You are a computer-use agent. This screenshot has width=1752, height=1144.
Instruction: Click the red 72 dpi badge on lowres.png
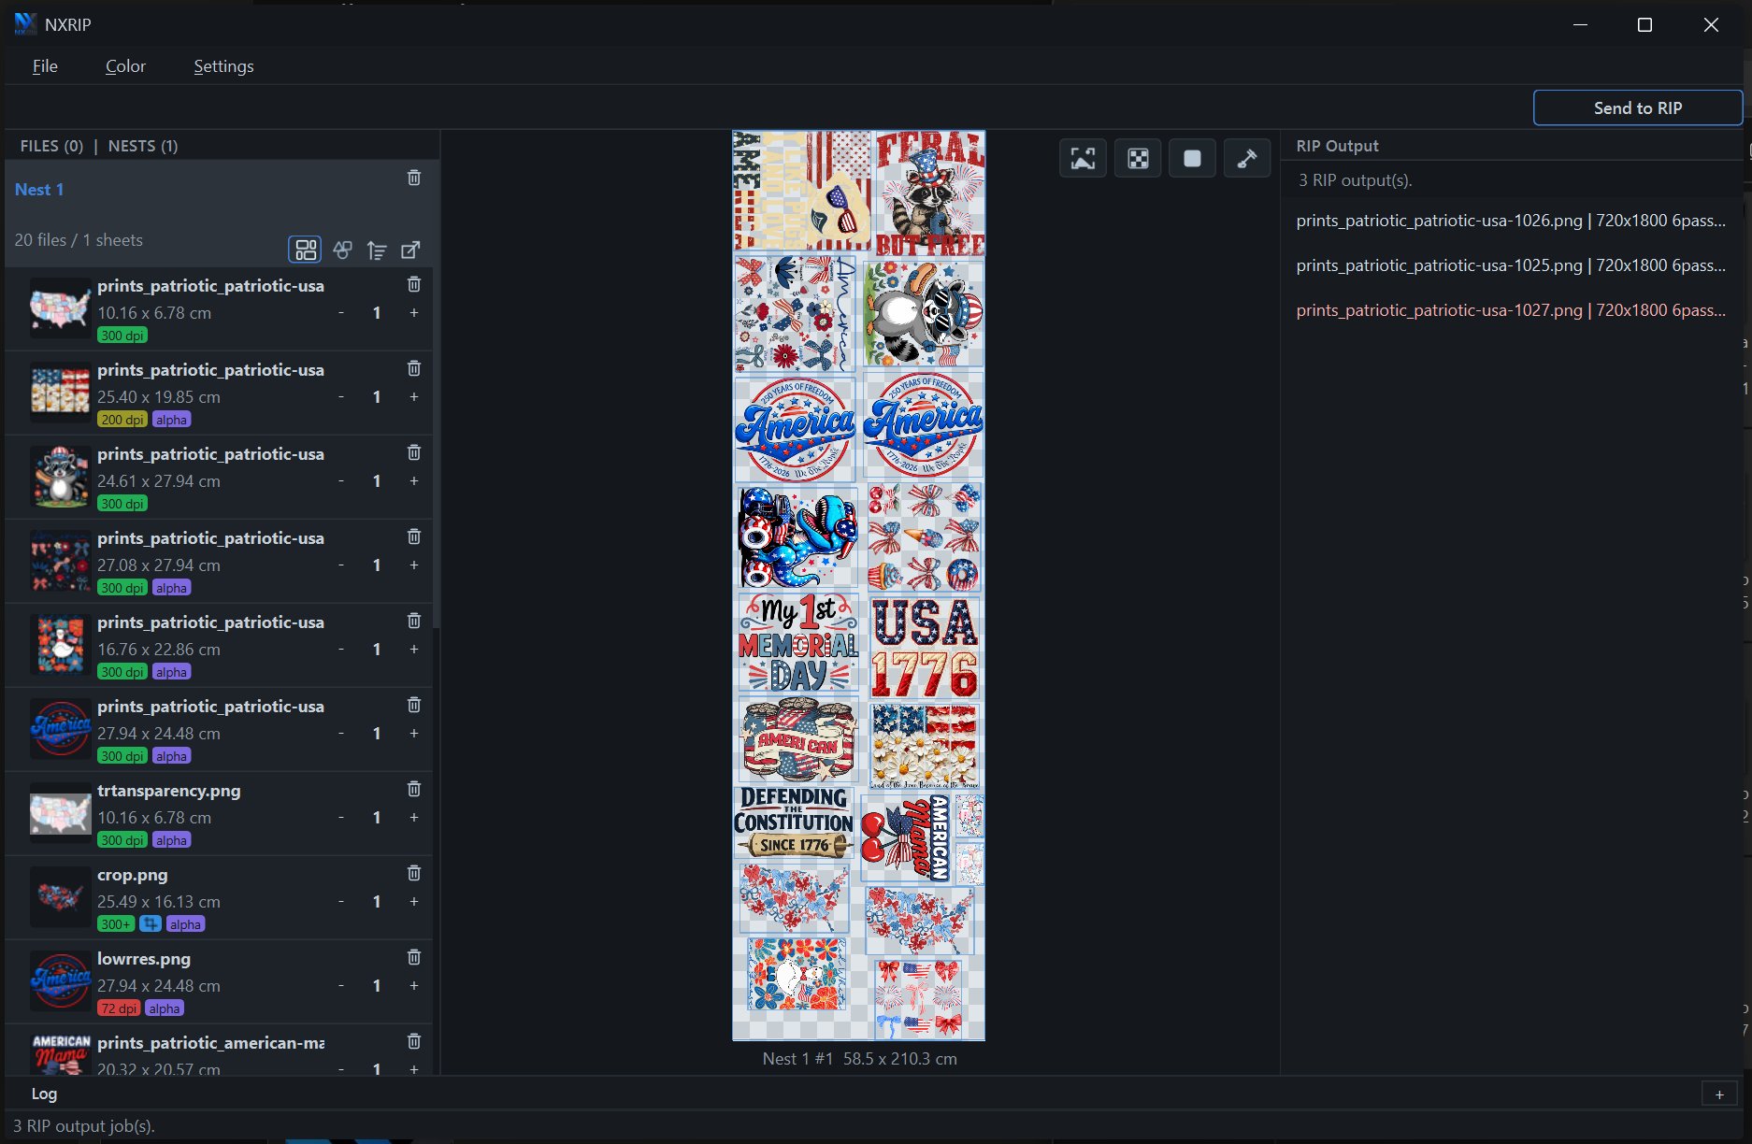(x=119, y=1008)
